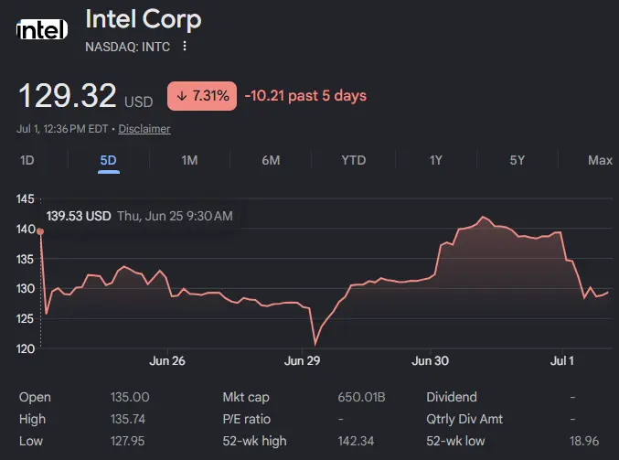Click the Mkt cap value 650.01B
Image resolution: width=619 pixels, height=460 pixels.
[361, 397]
